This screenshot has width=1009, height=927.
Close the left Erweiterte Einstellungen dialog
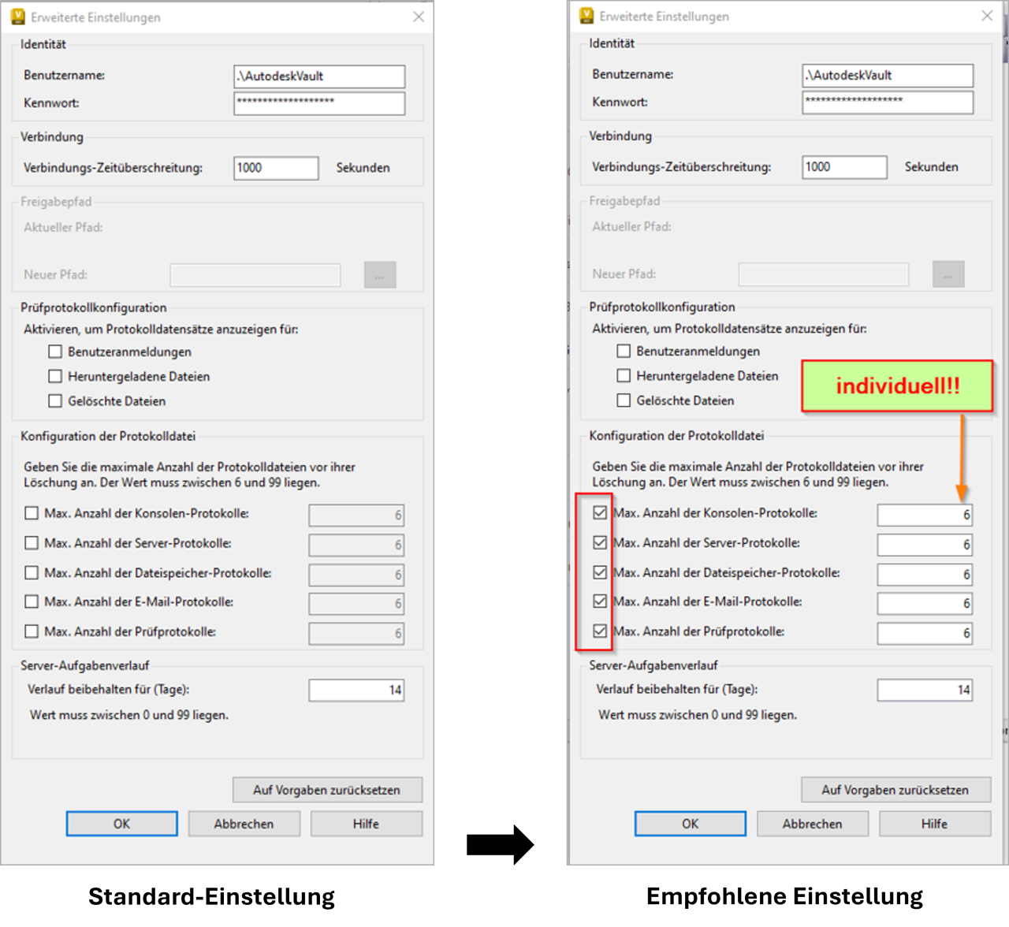pos(419,17)
